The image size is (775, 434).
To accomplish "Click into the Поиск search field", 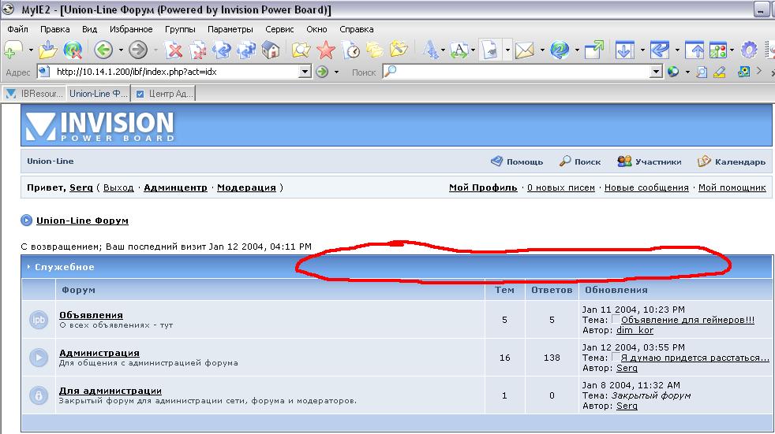I will click(522, 72).
